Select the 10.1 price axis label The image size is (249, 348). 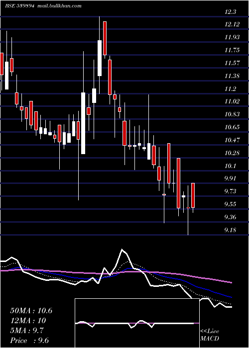[230, 166]
